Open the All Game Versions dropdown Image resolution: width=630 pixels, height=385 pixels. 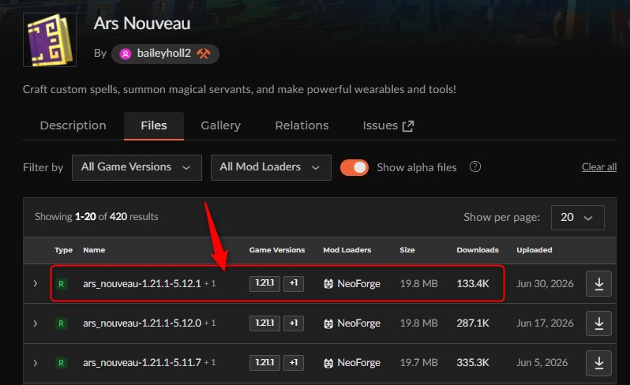click(x=137, y=167)
